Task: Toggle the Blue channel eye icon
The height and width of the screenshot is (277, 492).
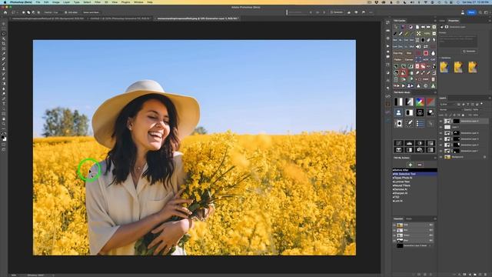Action: [x=394, y=240]
